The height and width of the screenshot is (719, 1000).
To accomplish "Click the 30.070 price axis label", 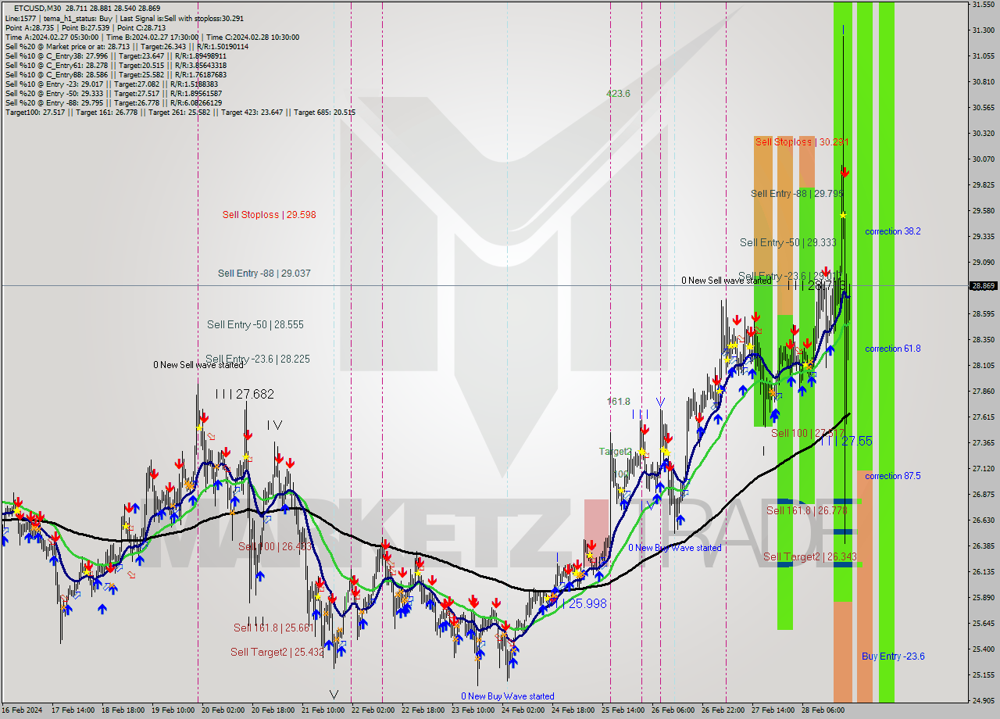I will pyautogui.click(x=984, y=159).
